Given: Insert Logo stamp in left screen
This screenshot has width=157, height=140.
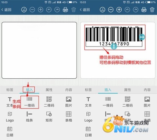Looking at the screenshot, I should tap(10, 117).
